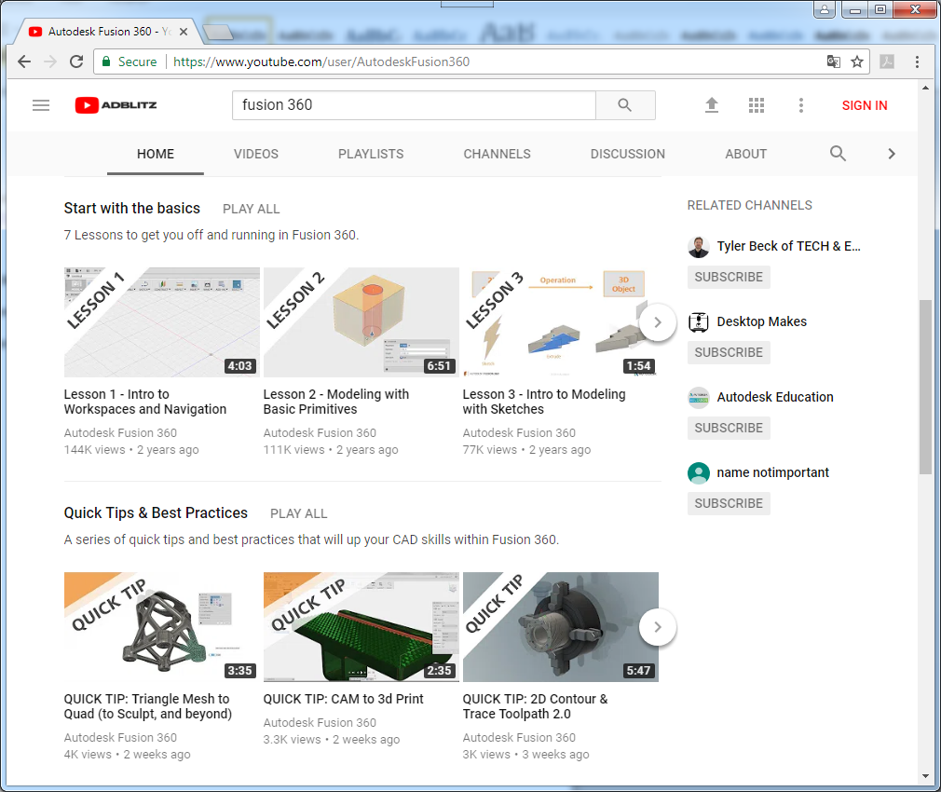Viewport: 941px width, 792px height.
Task: Play all Quick Tips & Best Practices
Action: tap(298, 514)
